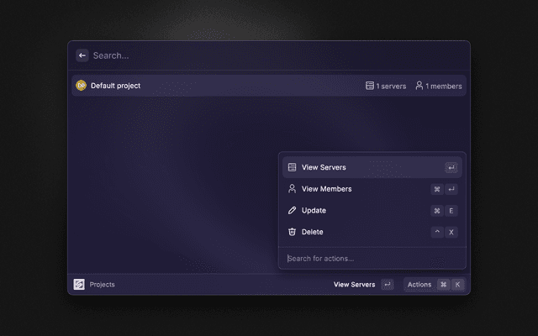Select the Update action
Image resolution: width=538 pixels, height=336 pixels.
[314, 210]
